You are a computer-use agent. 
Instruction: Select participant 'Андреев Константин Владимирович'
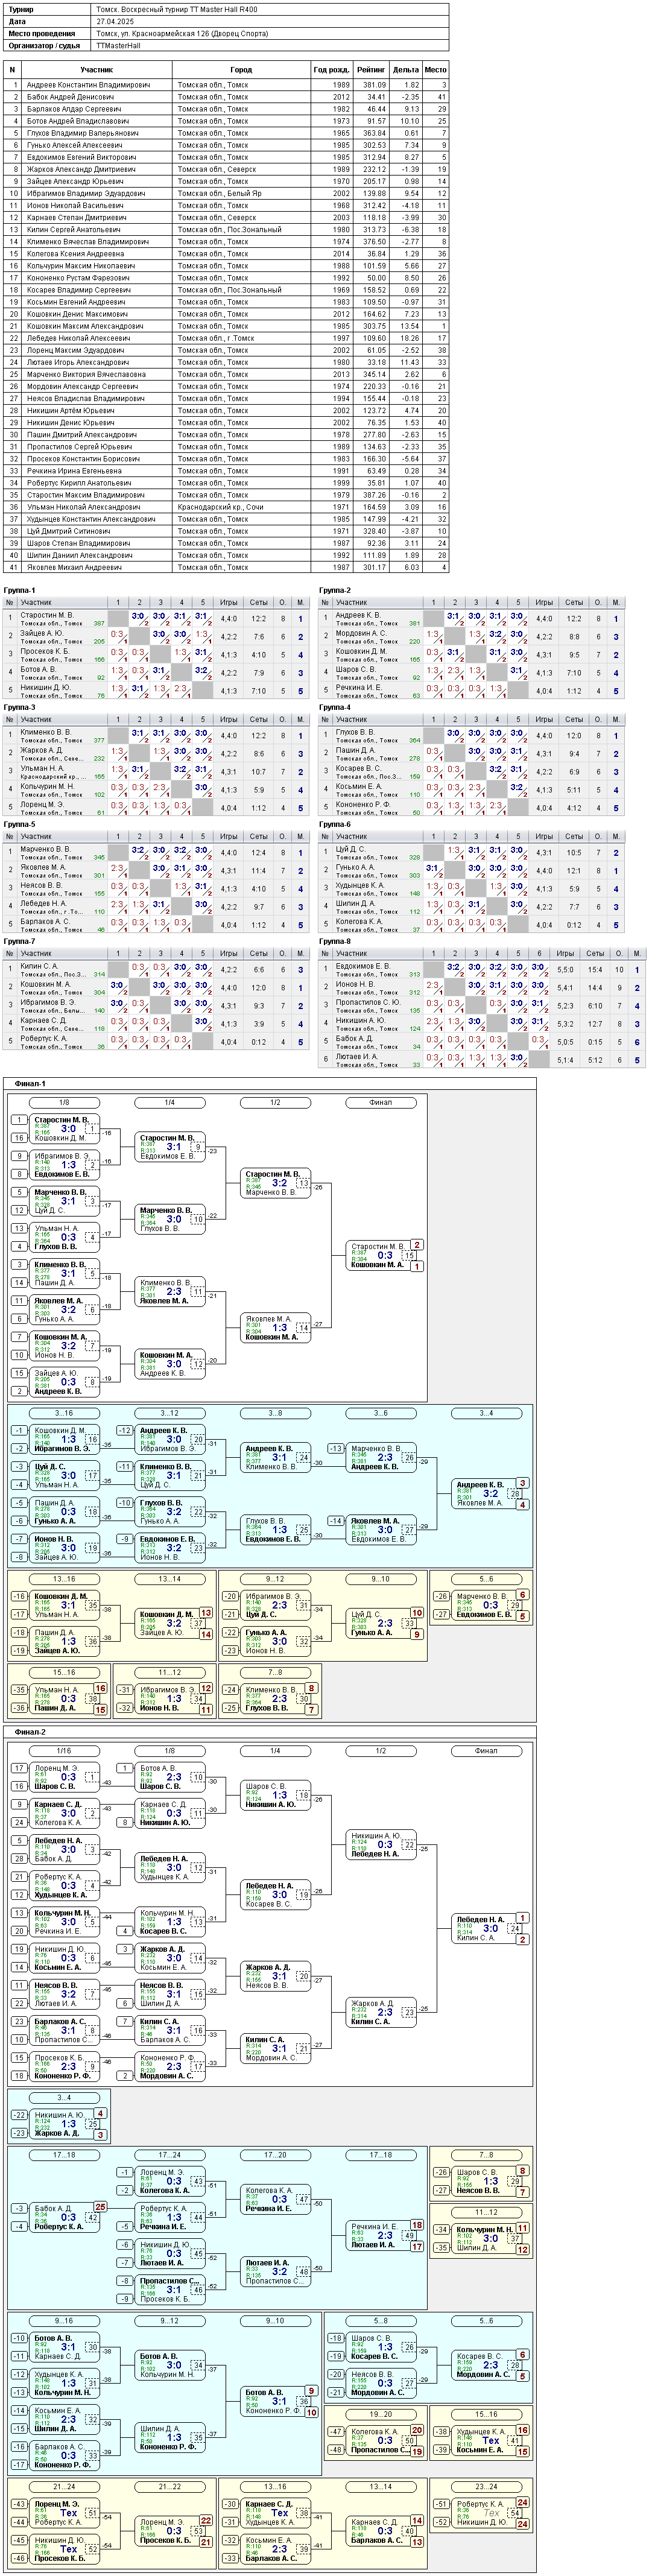[88, 85]
